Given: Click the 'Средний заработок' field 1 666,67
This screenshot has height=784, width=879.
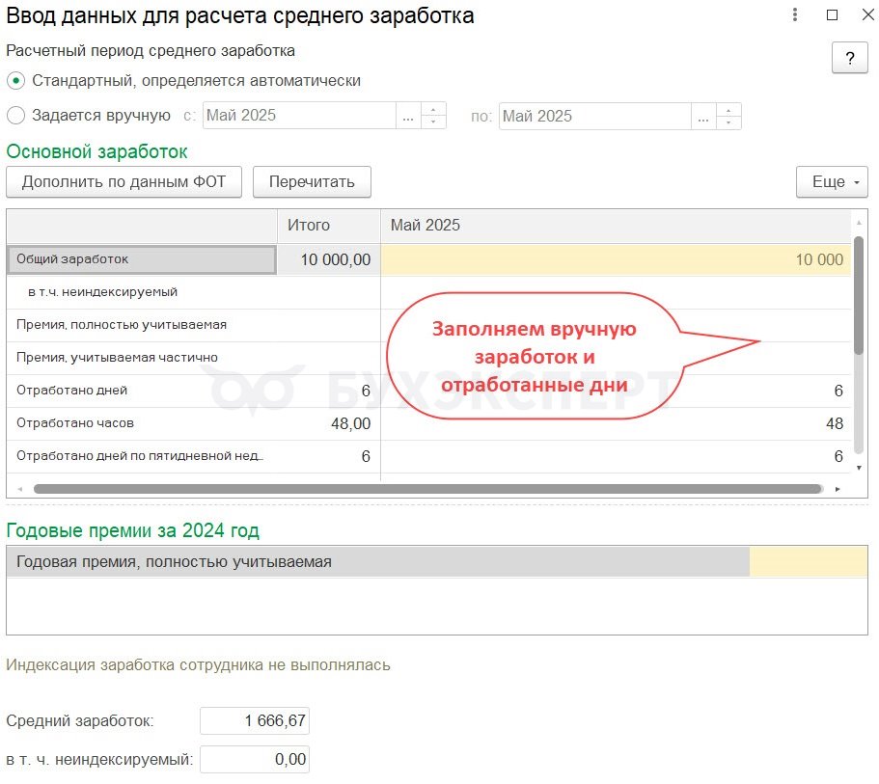Looking at the screenshot, I should [255, 720].
